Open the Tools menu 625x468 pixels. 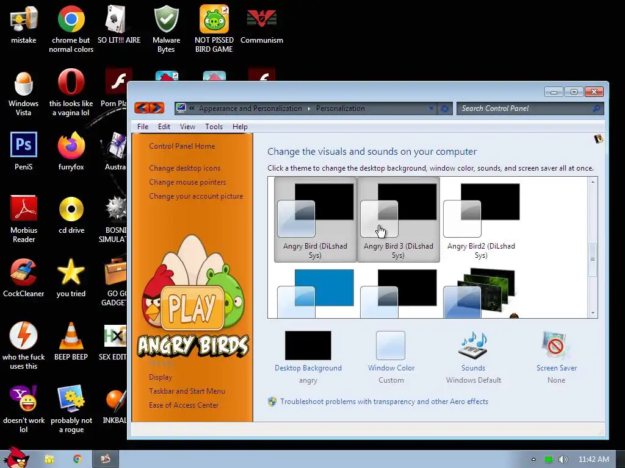(214, 127)
